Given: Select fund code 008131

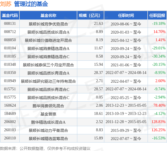Looking at the screenshot, I should (x=10, y=23).
